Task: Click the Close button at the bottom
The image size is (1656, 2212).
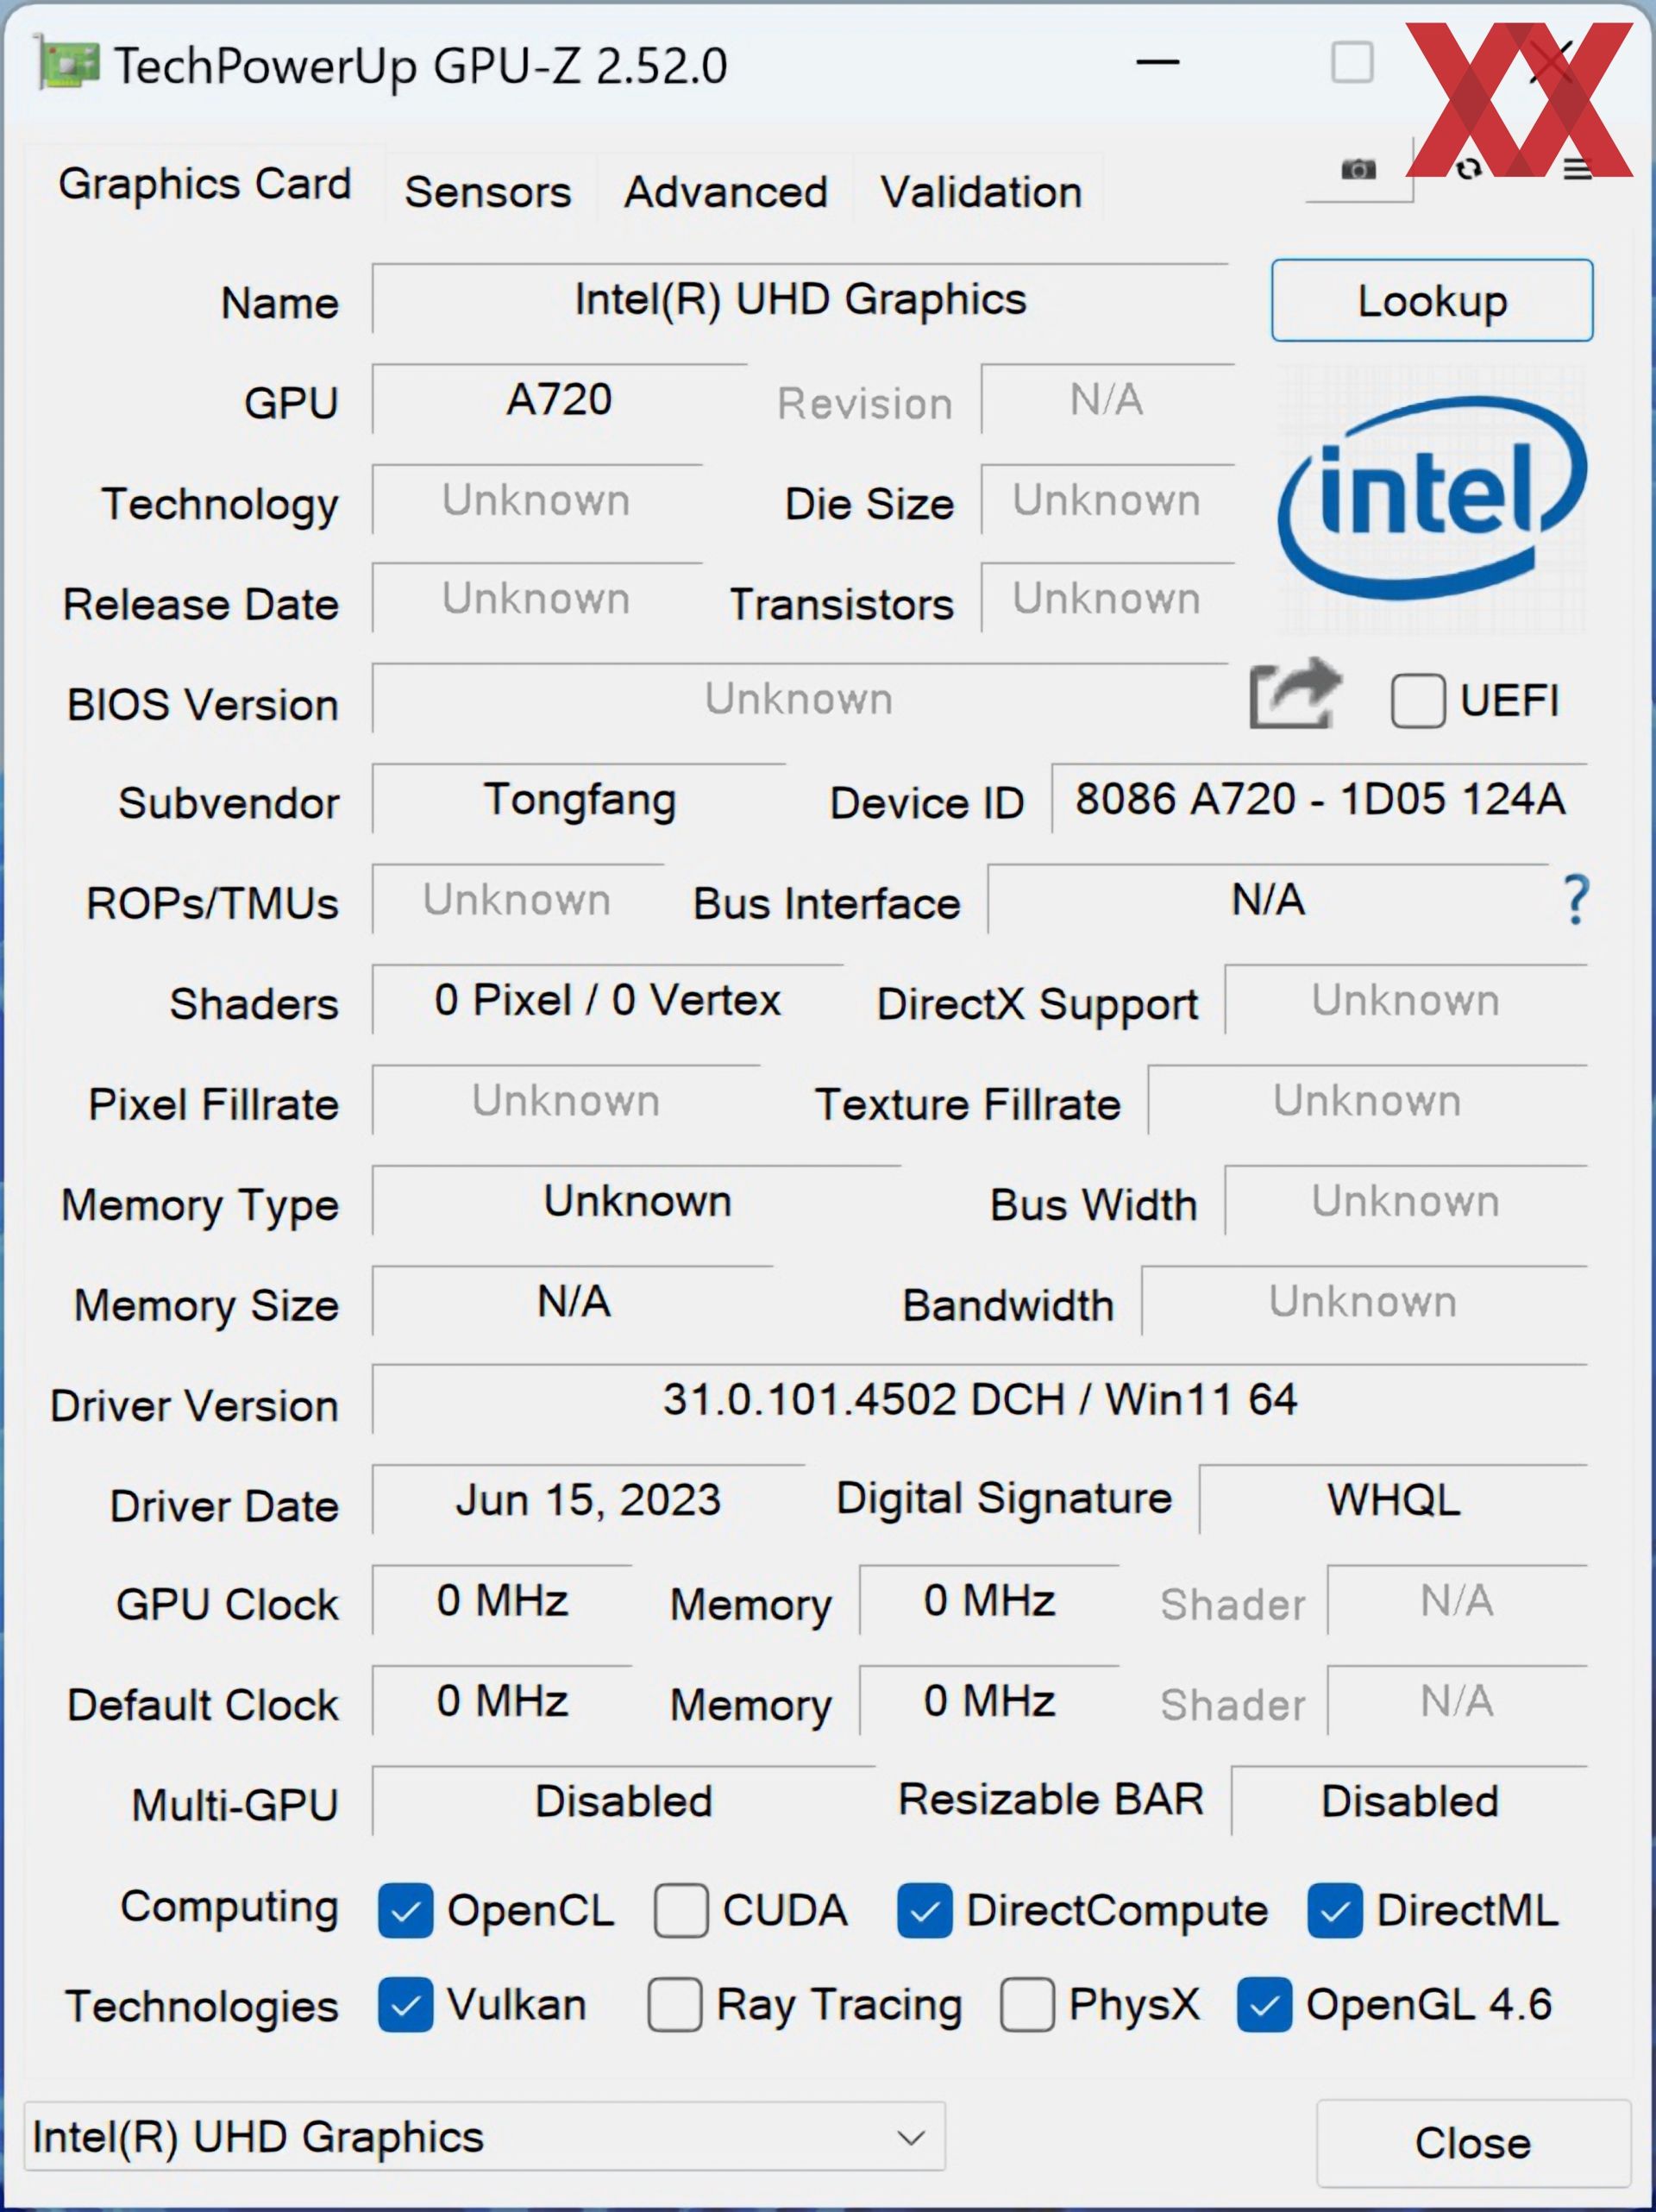Action: [1472, 2142]
